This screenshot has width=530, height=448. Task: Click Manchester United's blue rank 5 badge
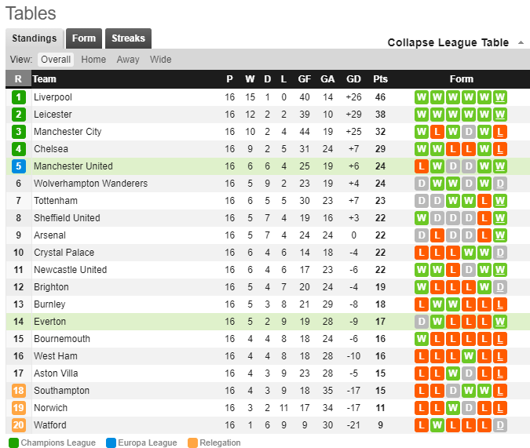19,166
